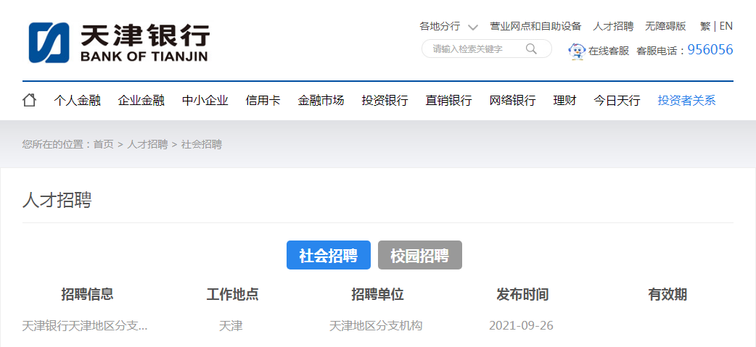Screen dimensions: 756x347
Task: Click customer hotline number 956056
Action: point(710,49)
